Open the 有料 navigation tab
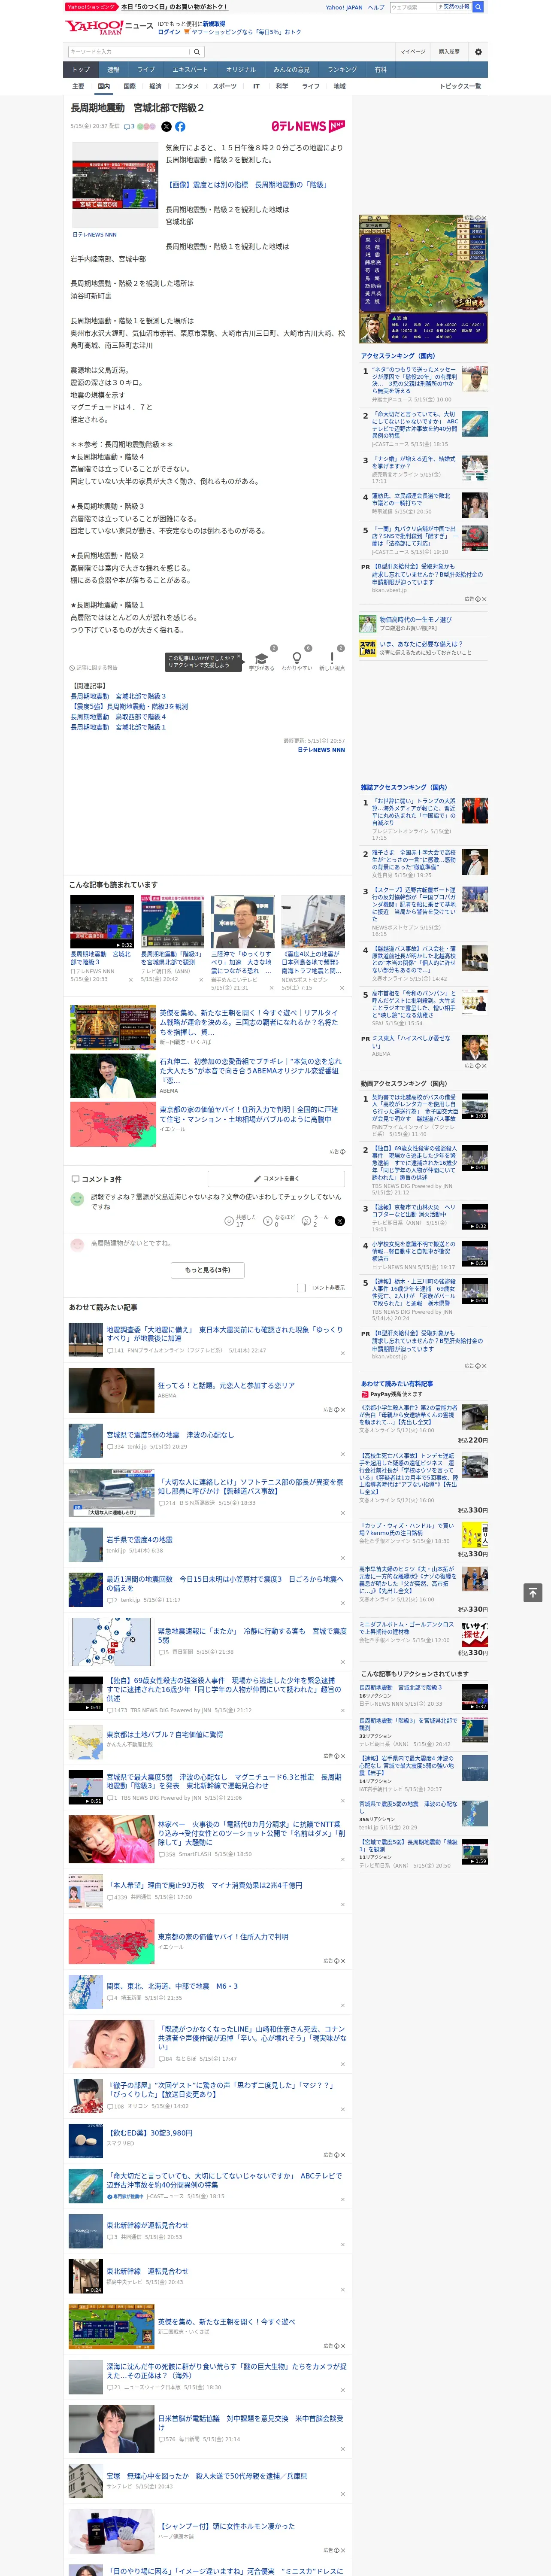 (x=380, y=70)
